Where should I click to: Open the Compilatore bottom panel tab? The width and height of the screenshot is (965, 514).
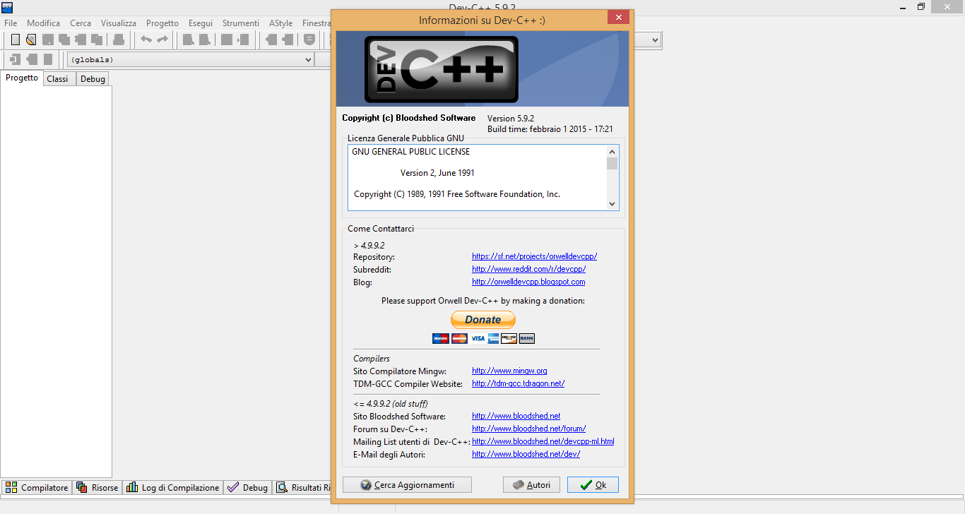tap(37, 487)
